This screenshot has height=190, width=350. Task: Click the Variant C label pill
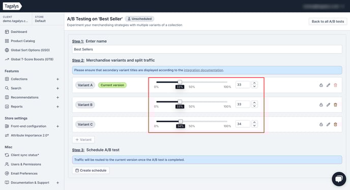pos(85,124)
